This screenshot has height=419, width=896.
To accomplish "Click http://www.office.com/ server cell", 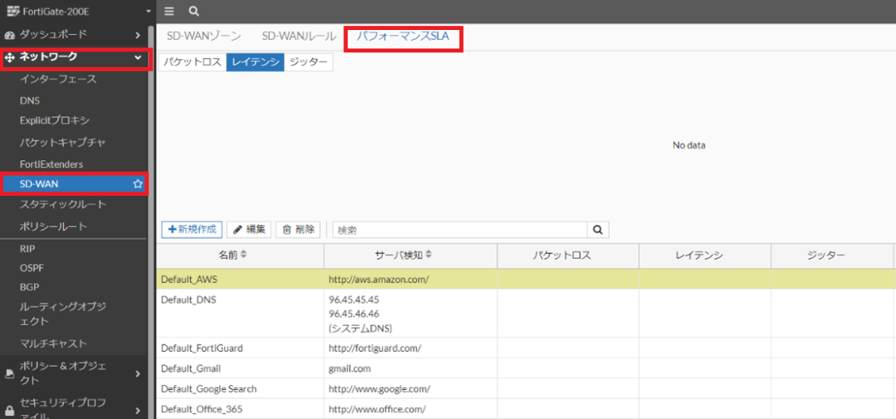I will 377,409.
